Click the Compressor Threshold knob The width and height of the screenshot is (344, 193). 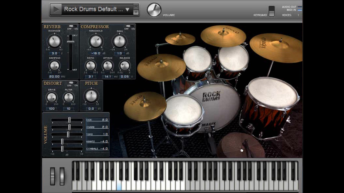96,41
